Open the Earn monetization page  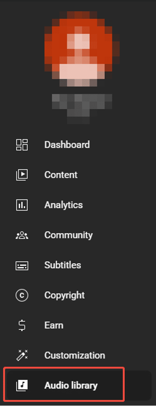pos(54,325)
